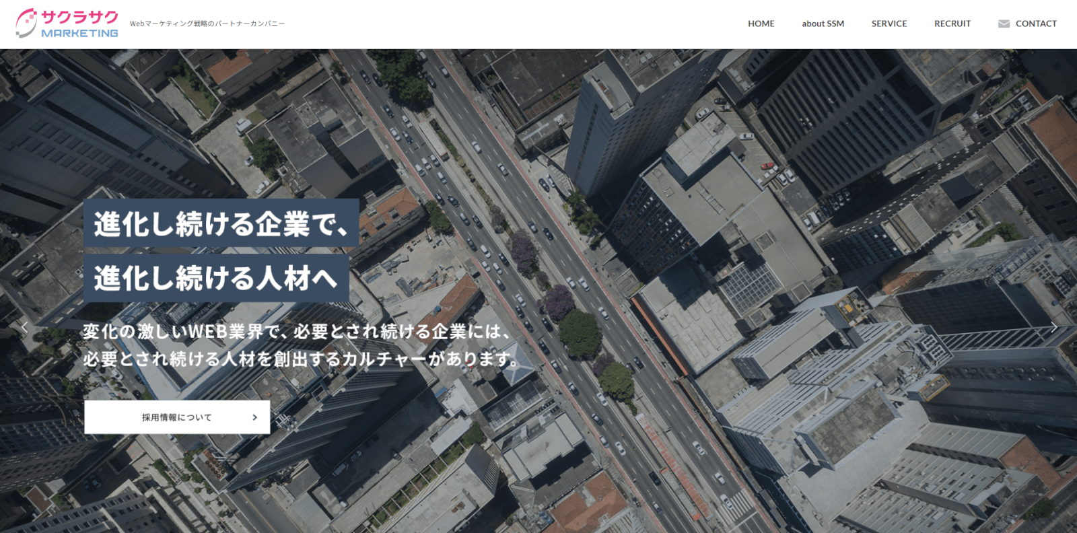Click the CONTACT link text
This screenshot has width=1077, height=533.
[x=1036, y=24]
